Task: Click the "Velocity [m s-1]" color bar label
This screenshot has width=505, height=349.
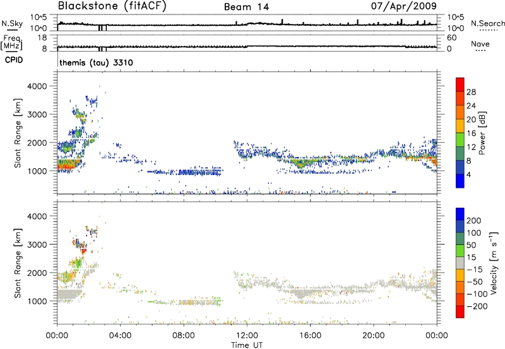Action: tap(494, 263)
